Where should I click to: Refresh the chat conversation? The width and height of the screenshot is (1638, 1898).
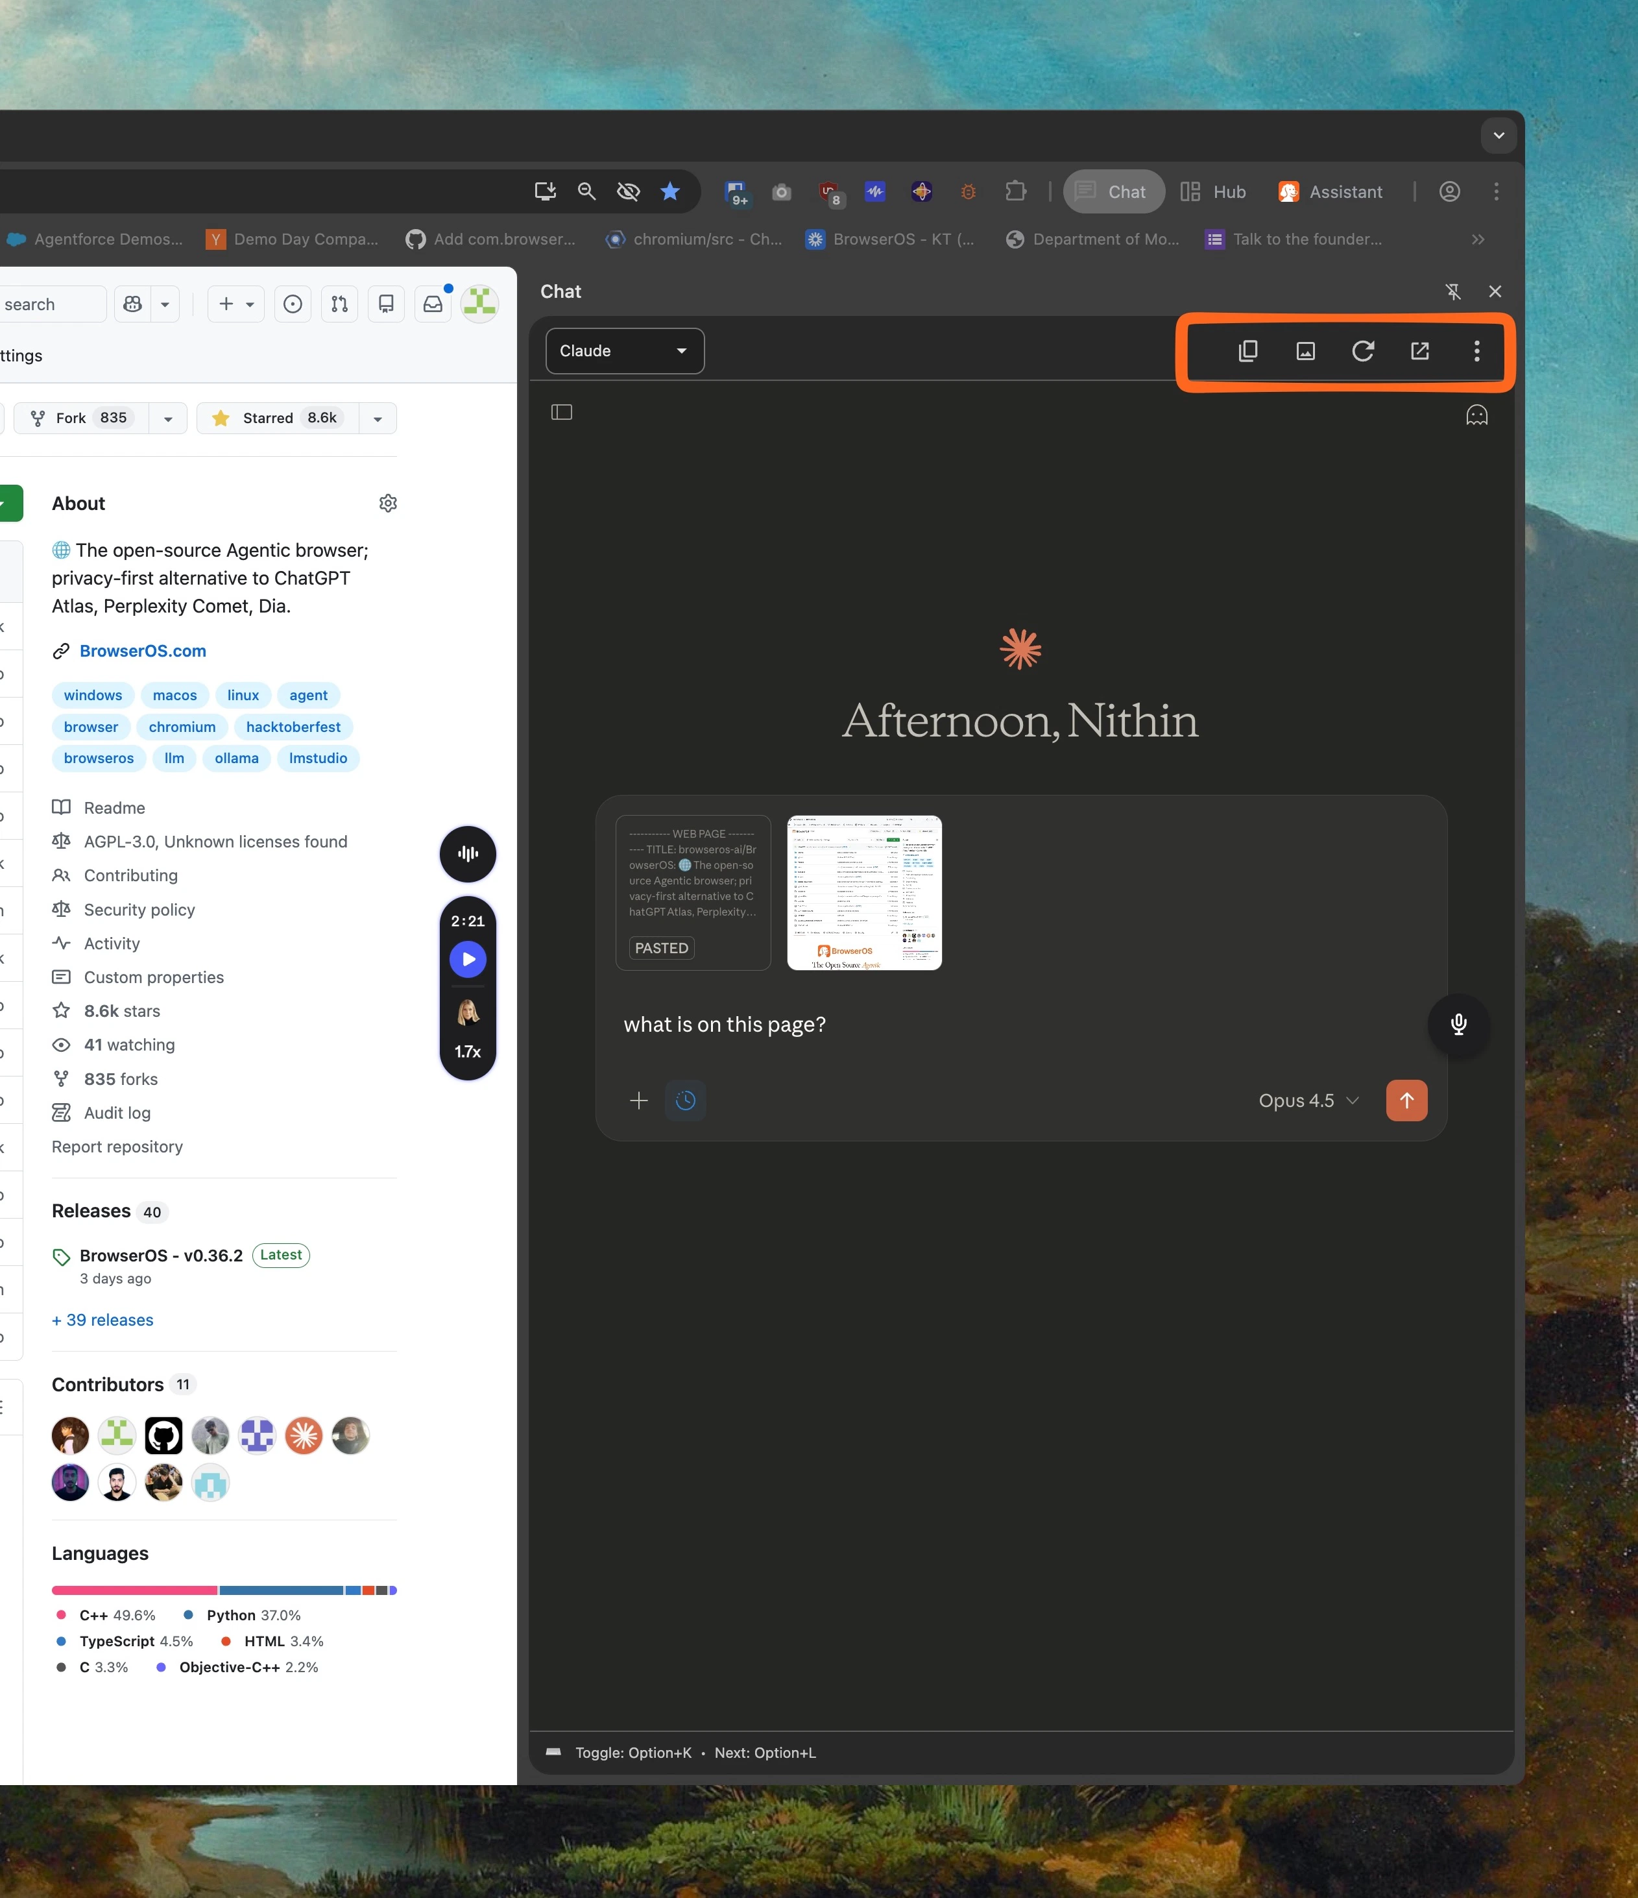[x=1364, y=351]
